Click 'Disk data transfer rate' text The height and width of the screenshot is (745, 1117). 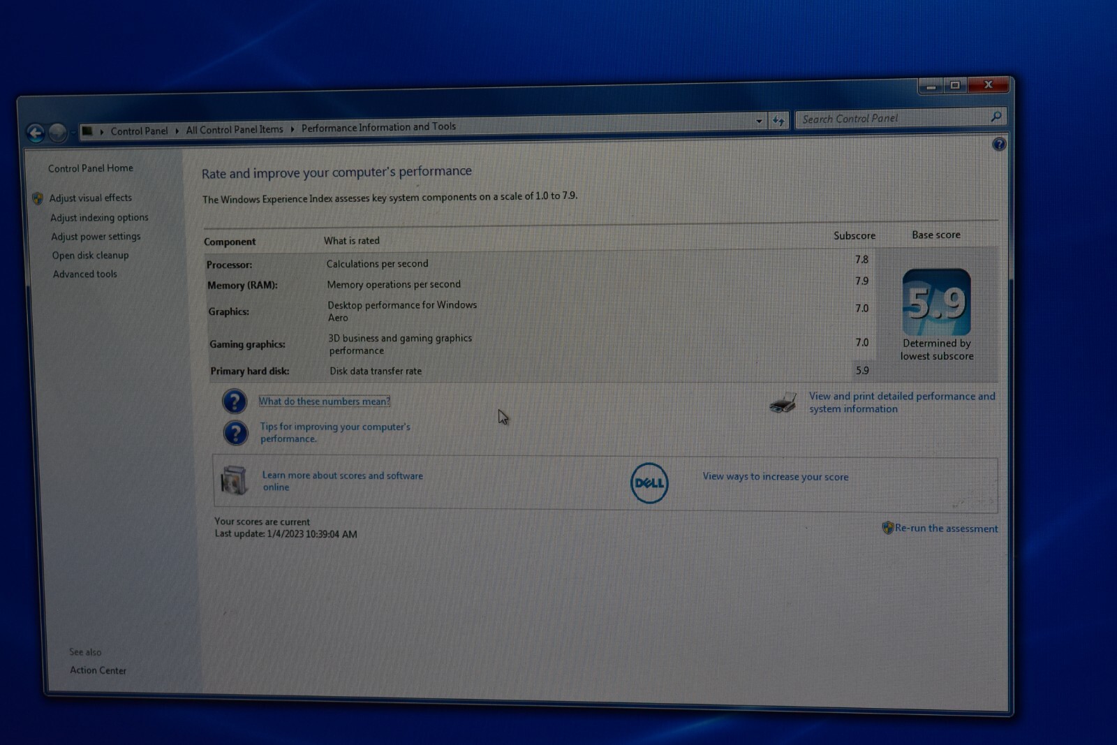click(x=376, y=371)
